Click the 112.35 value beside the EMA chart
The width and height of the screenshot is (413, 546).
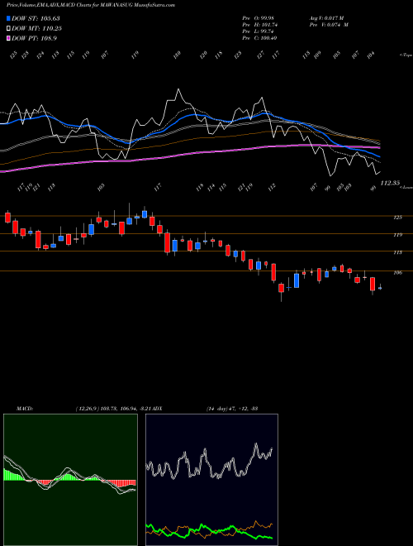pyautogui.click(x=391, y=183)
